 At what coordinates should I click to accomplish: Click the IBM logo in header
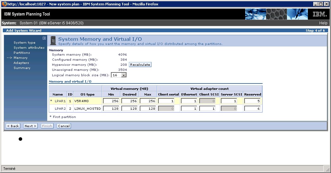coord(320,14)
